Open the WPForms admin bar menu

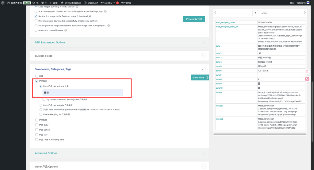(126, 3)
